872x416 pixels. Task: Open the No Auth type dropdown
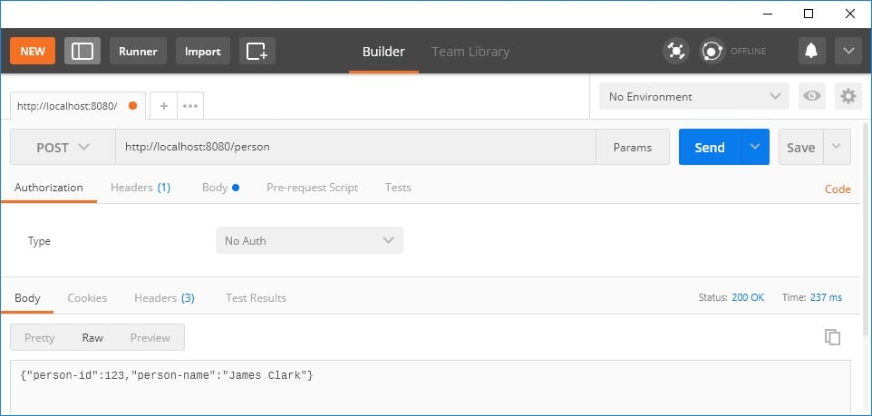(309, 241)
